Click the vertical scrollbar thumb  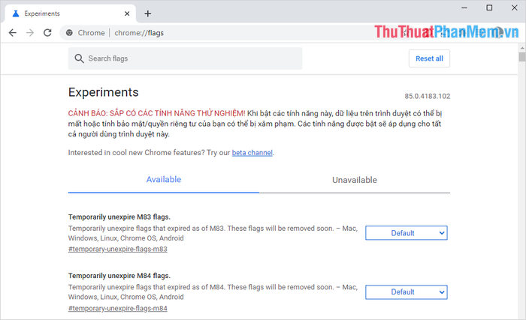(x=521, y=57)
